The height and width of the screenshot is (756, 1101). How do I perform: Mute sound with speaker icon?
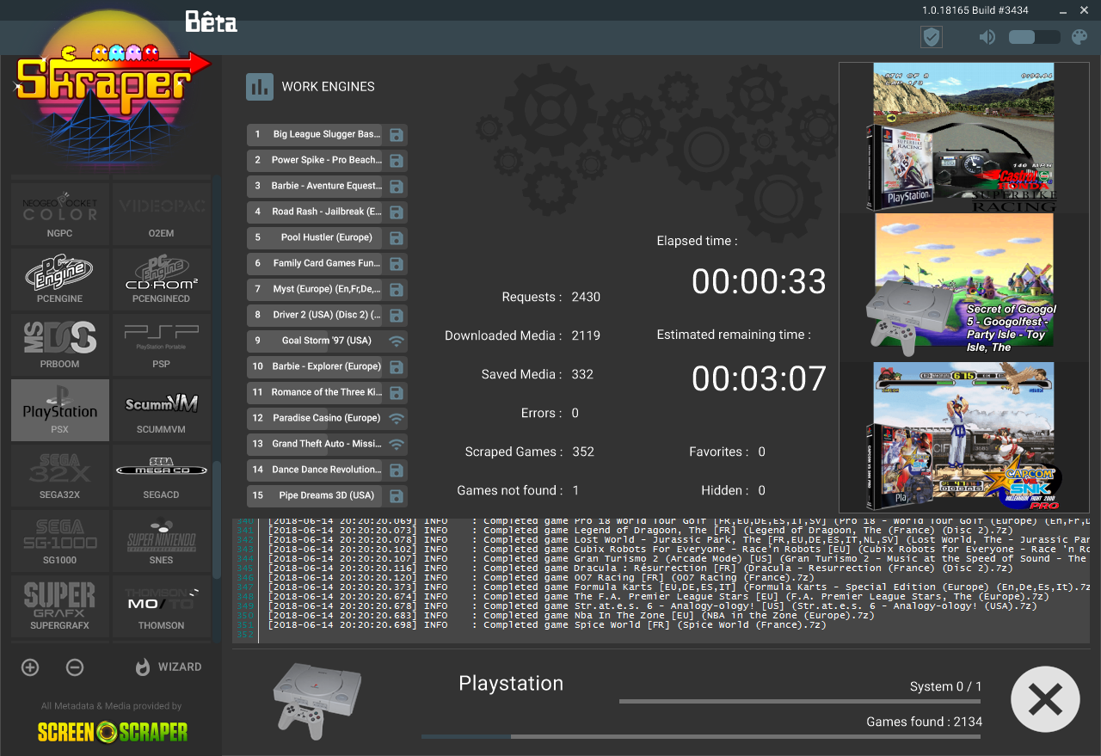[987, 37]
